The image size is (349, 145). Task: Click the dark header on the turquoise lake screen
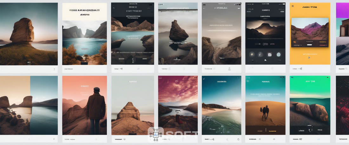click(x=133, y=11)
